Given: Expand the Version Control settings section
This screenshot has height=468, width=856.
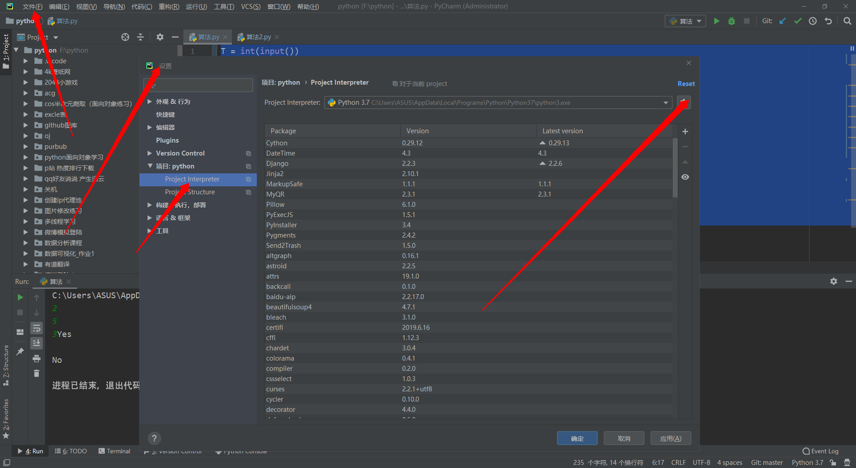Looking at the screenshot, I should tap(150, 153).
